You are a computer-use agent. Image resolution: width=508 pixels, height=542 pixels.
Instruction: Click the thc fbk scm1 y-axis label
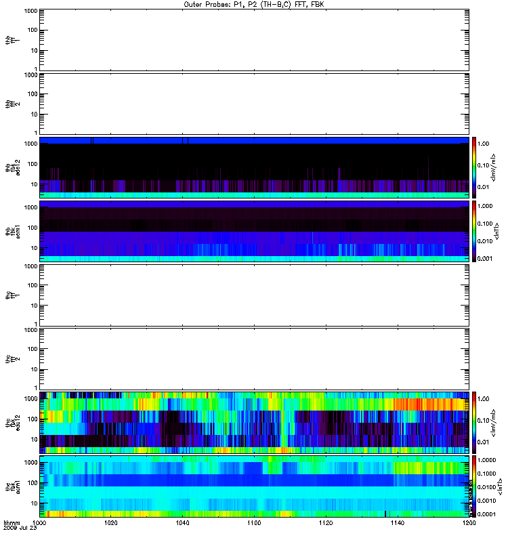[12, 486]
